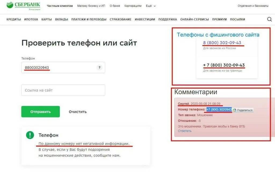
Task: Click the Ответить link in comment
Action: (185, 131)
